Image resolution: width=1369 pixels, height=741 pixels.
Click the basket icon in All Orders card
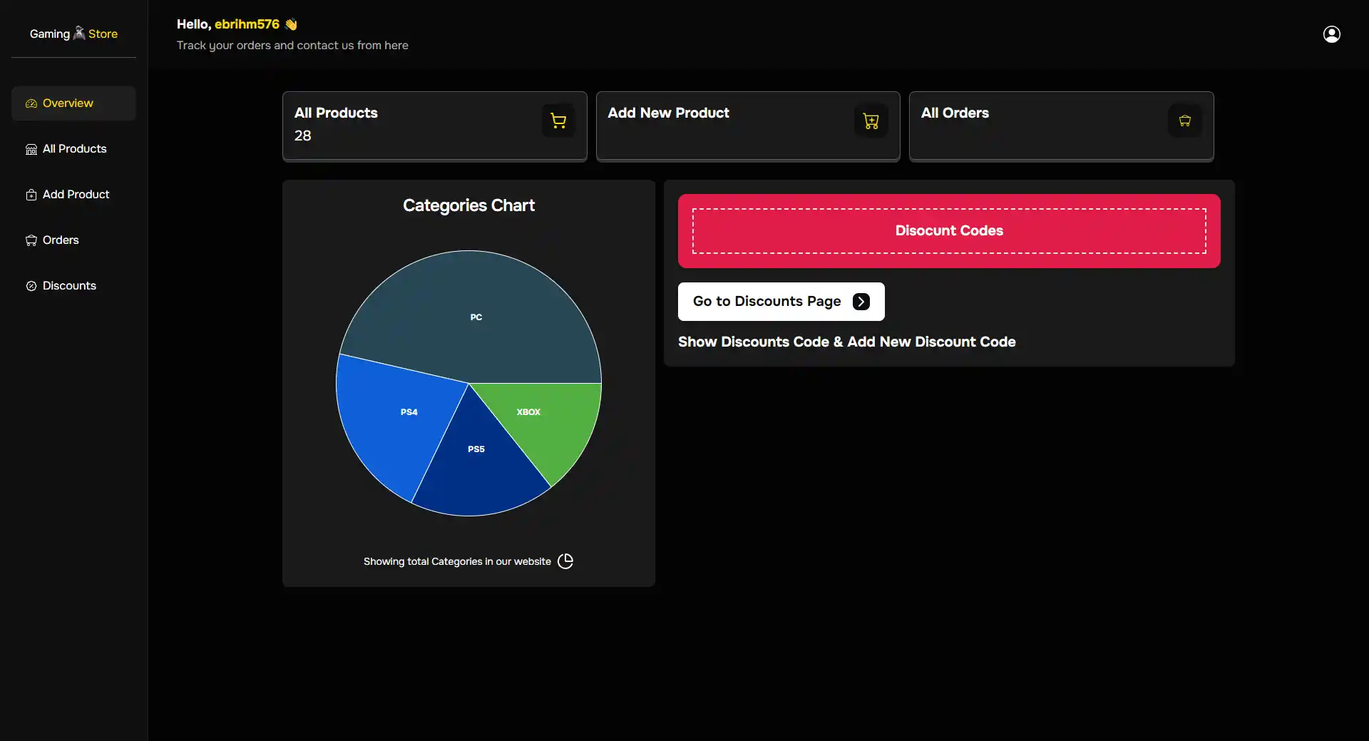1184,121
